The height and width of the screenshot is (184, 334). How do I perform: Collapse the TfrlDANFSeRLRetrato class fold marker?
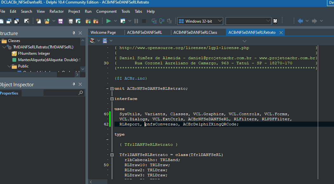point(112,155)
